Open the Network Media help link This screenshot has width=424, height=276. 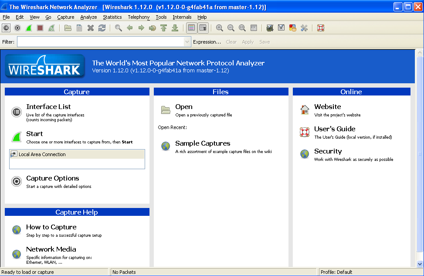tap(51, 249)
